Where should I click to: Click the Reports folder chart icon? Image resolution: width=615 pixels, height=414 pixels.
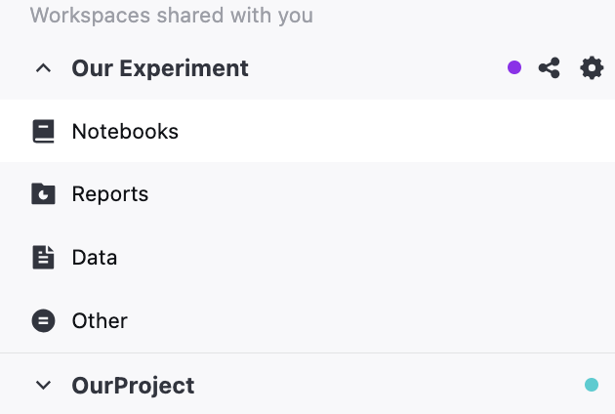point(43,194)
